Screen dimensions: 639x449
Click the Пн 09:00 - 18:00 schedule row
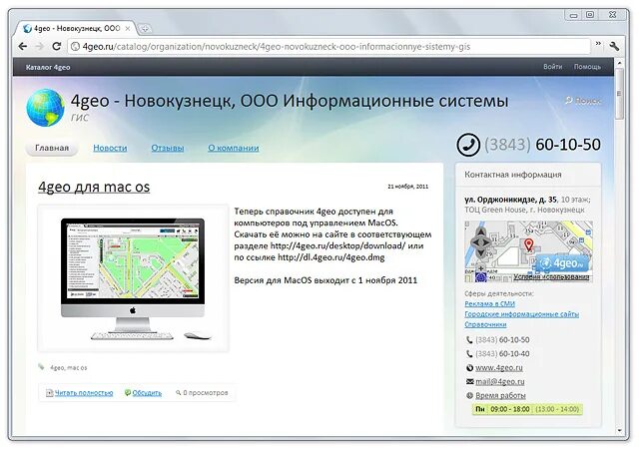point(527,409)
